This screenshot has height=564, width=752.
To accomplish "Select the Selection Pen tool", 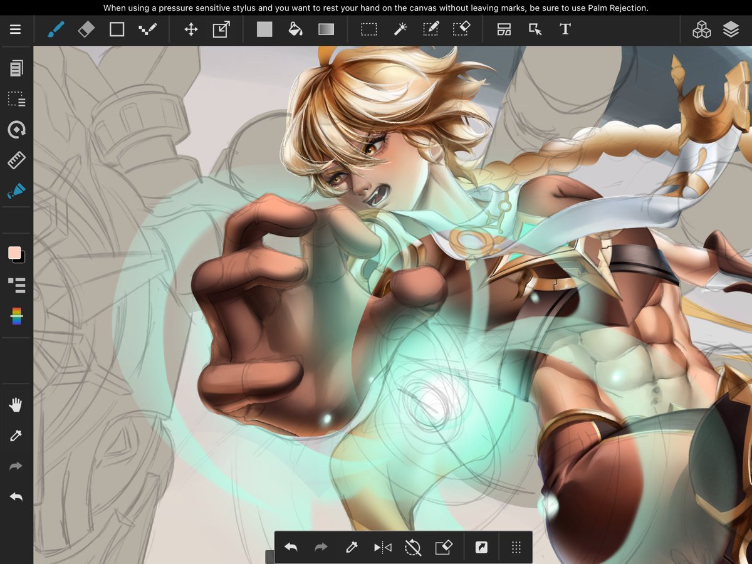I will pyautogui.click(x=431, y=29).
